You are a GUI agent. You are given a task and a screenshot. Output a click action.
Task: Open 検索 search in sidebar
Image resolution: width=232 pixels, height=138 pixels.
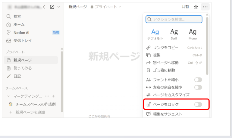(x=17, y=16)
